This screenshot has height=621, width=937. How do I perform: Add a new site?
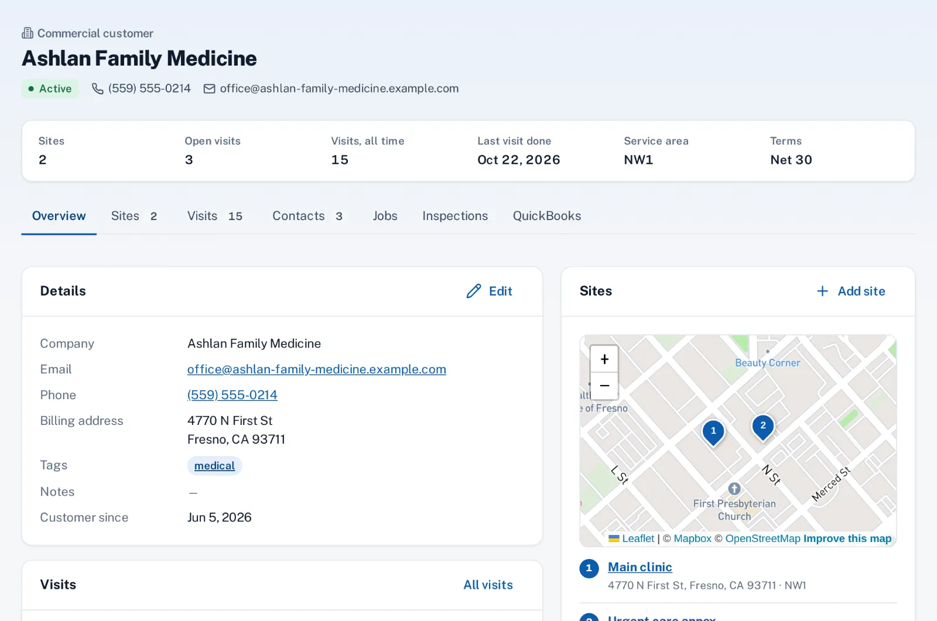(x=851, y=291)
